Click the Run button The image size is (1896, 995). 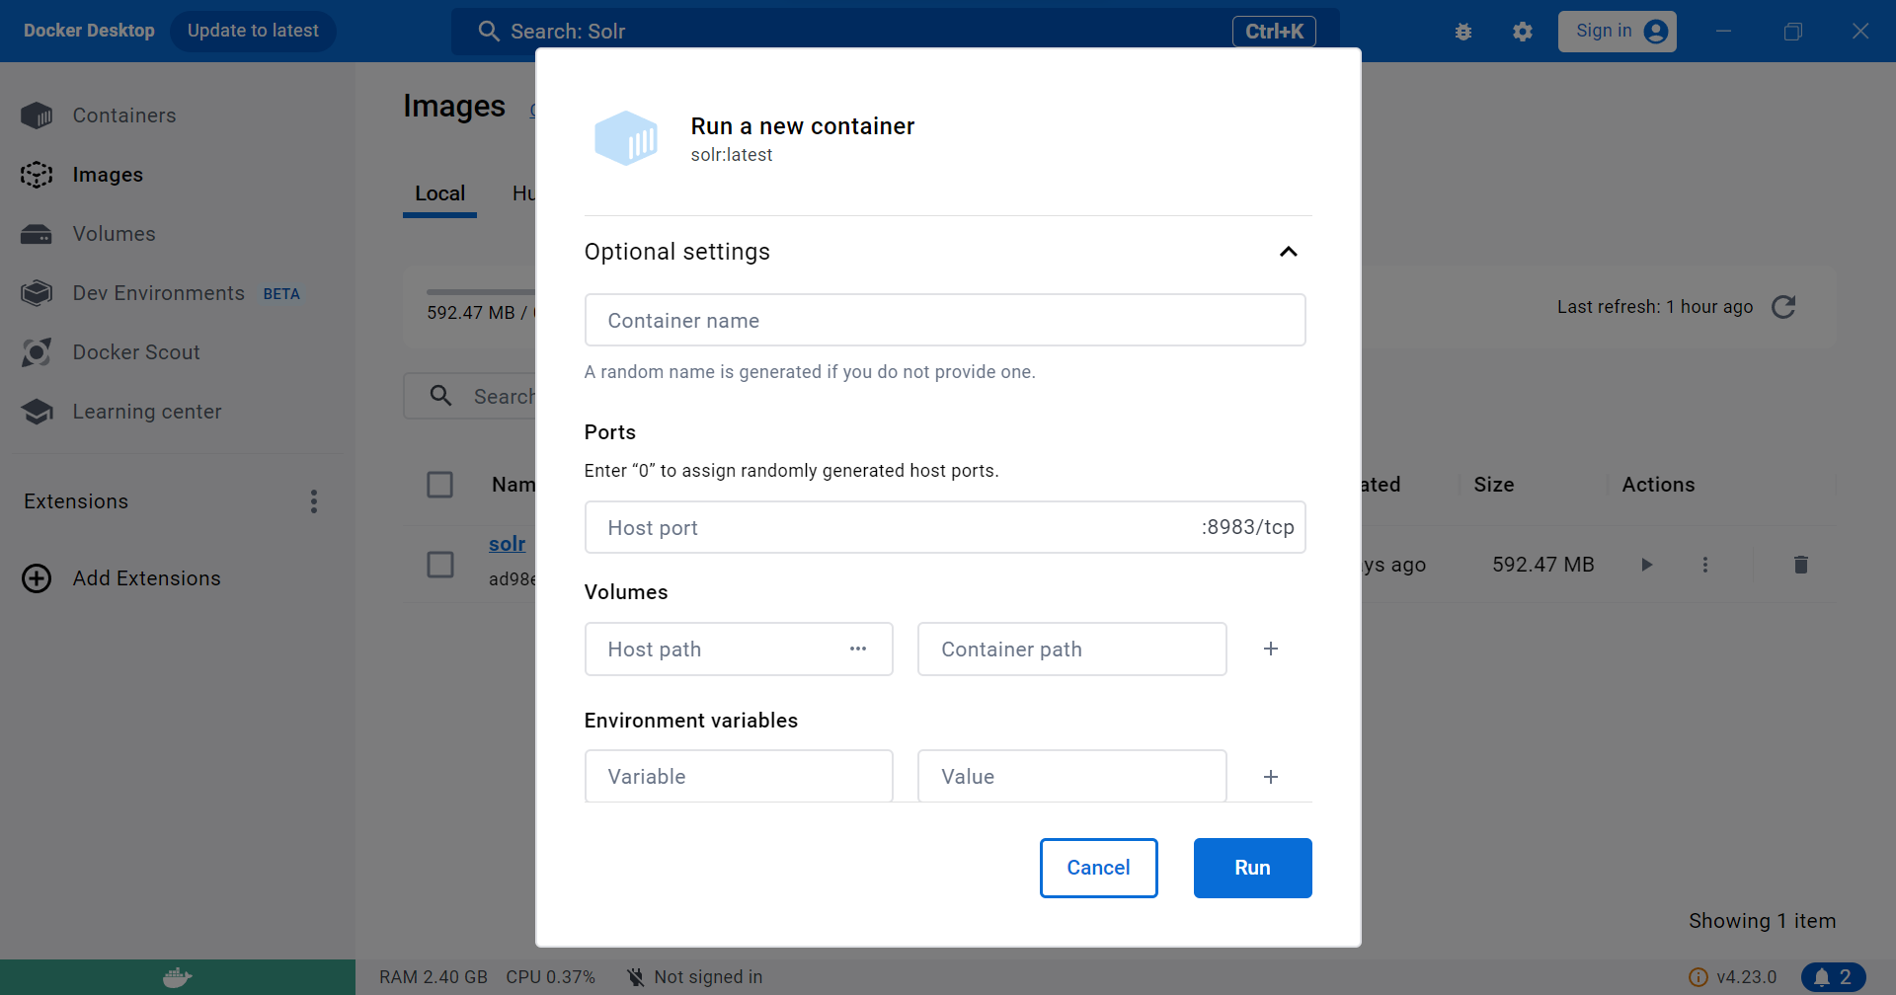point(1252,868)
